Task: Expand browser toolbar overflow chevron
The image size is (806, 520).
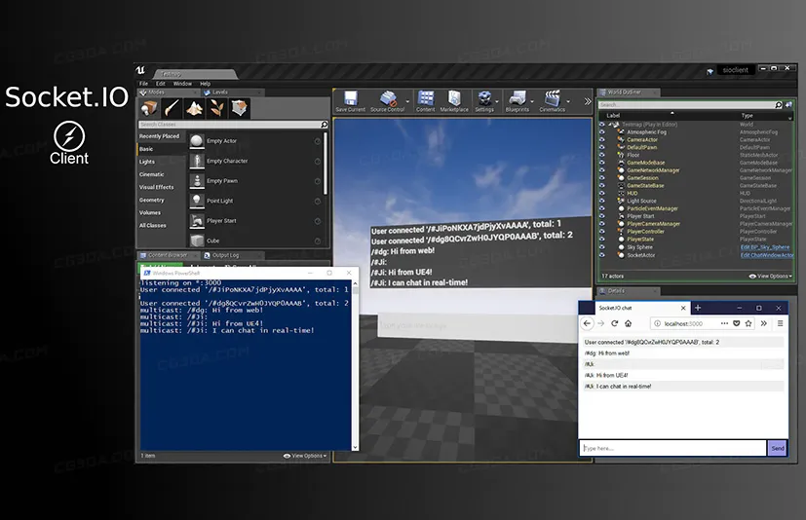Action: [764, 323]
